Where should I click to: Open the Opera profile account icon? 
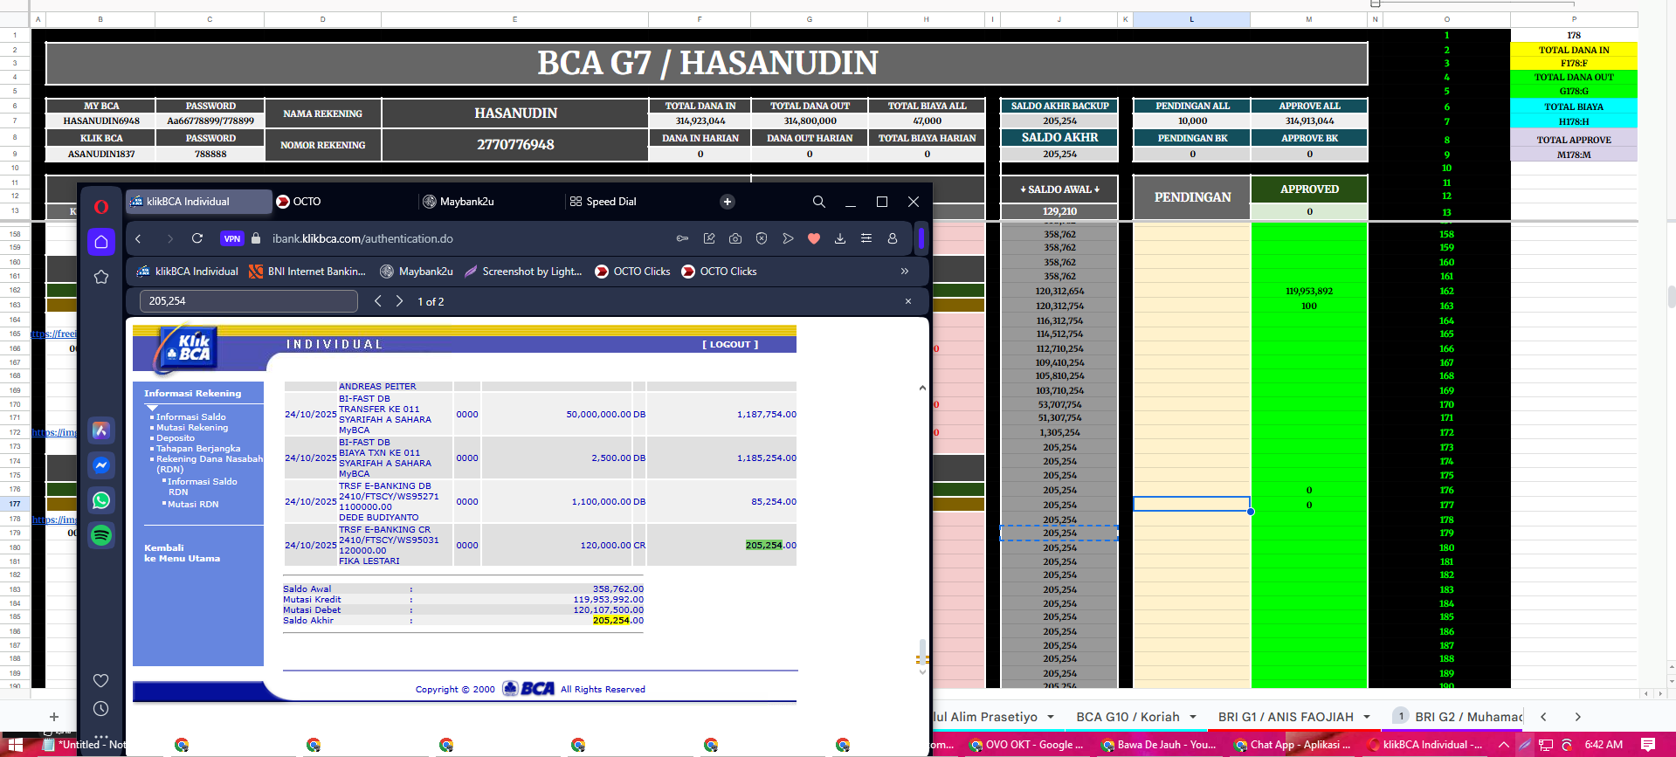(x=893, y=238)
